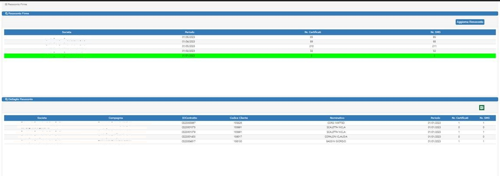
Task: Click the magnifier icon in Resoconto Firme header
Action: coord(7,14)
